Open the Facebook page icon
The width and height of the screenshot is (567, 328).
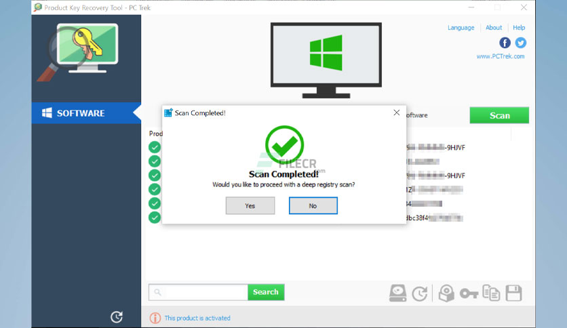coord(505,43)
